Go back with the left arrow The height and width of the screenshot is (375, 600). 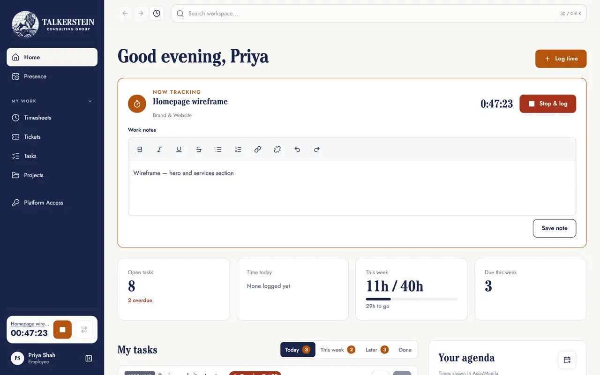click(125, 14)
